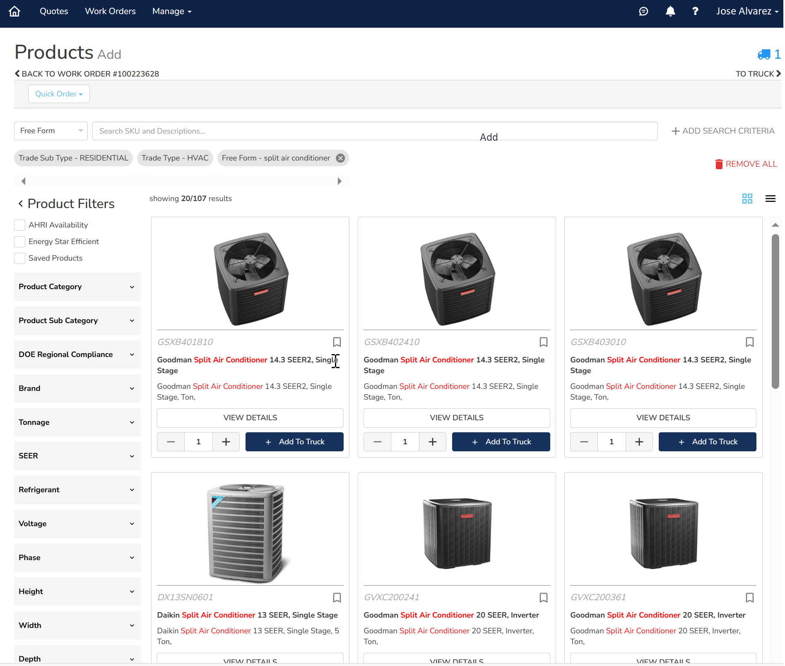Increase quantity for GSXB402410

pos(433,442)
